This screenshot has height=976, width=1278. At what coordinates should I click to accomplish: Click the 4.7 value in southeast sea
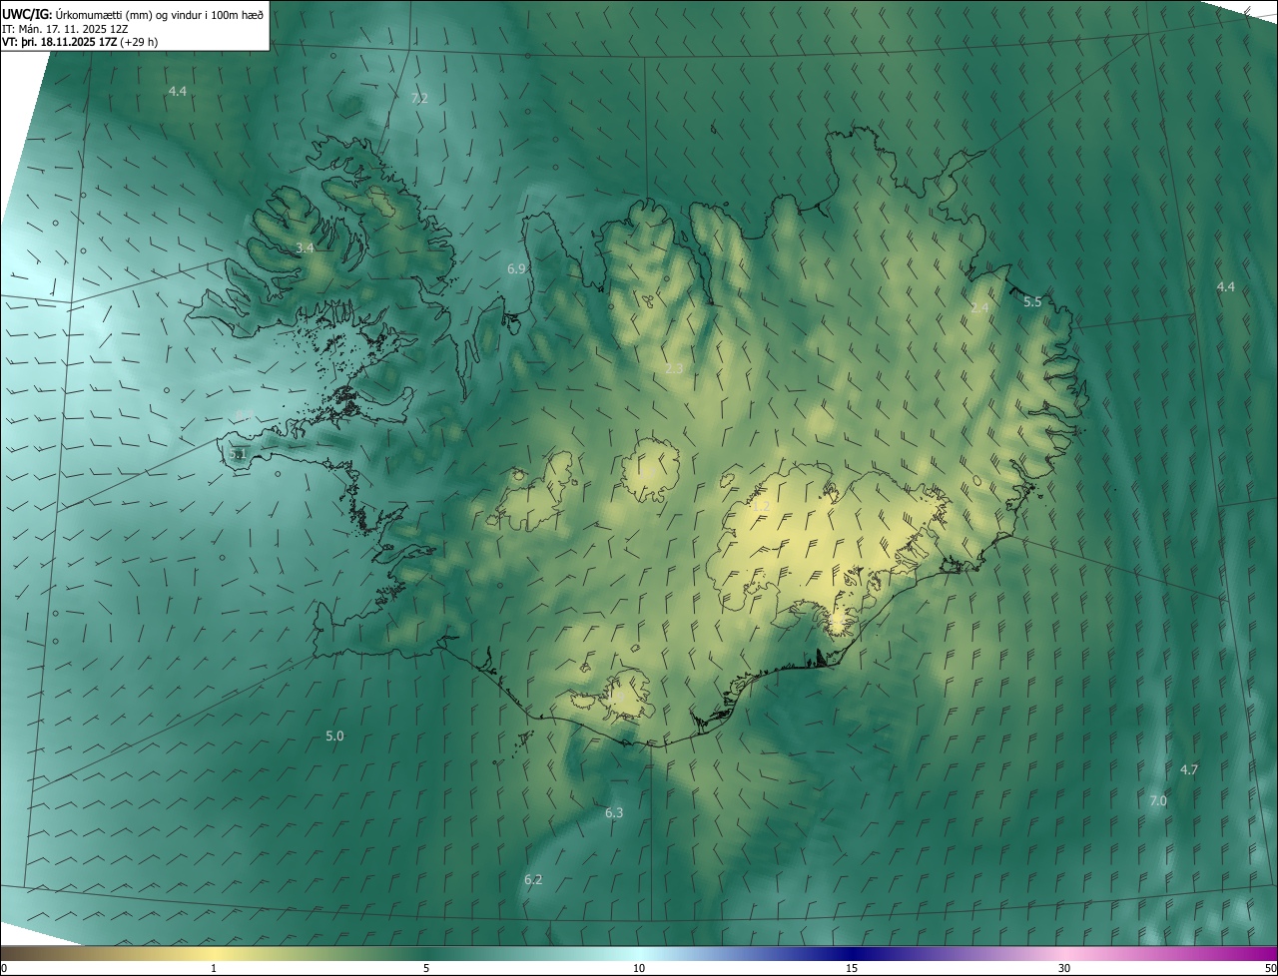pyautogui.click(x=1188, y=769)
